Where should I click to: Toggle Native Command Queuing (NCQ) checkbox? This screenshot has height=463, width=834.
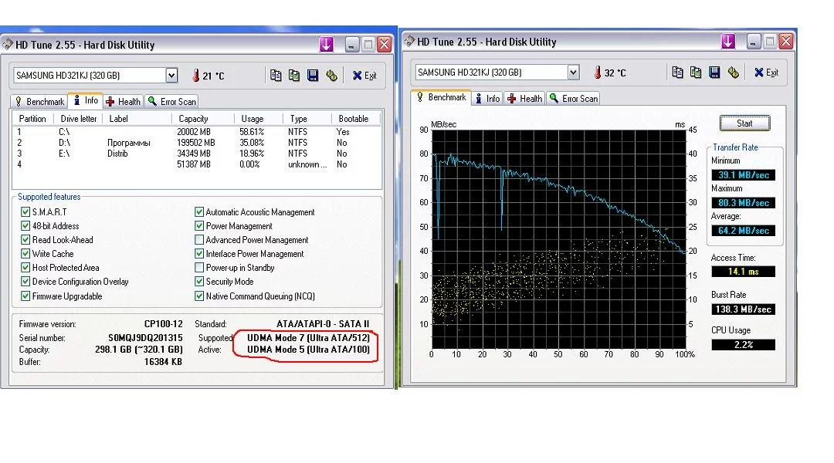199,296
